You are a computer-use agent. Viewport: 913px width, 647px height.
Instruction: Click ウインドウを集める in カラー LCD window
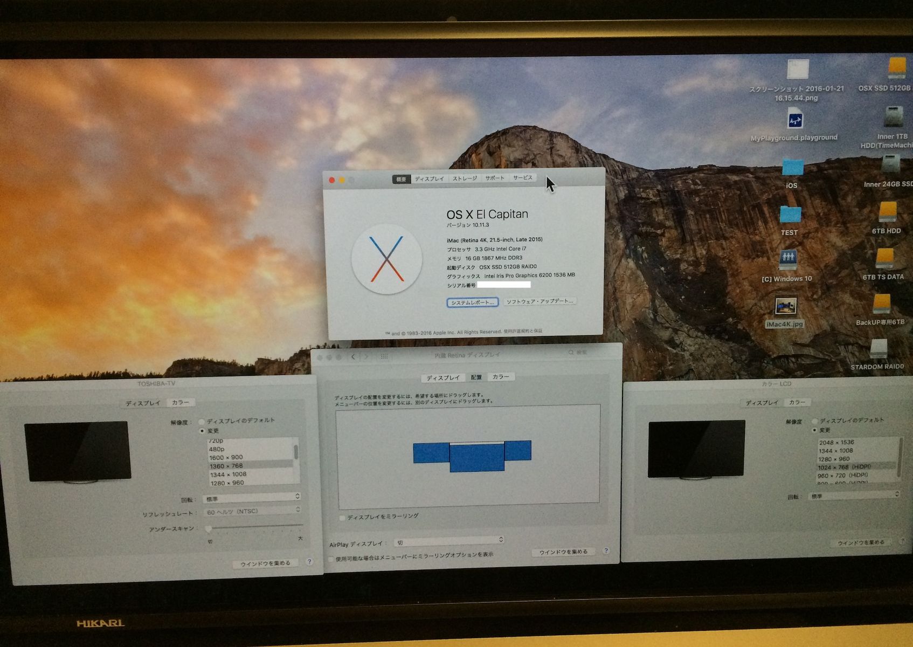[861, 542]
